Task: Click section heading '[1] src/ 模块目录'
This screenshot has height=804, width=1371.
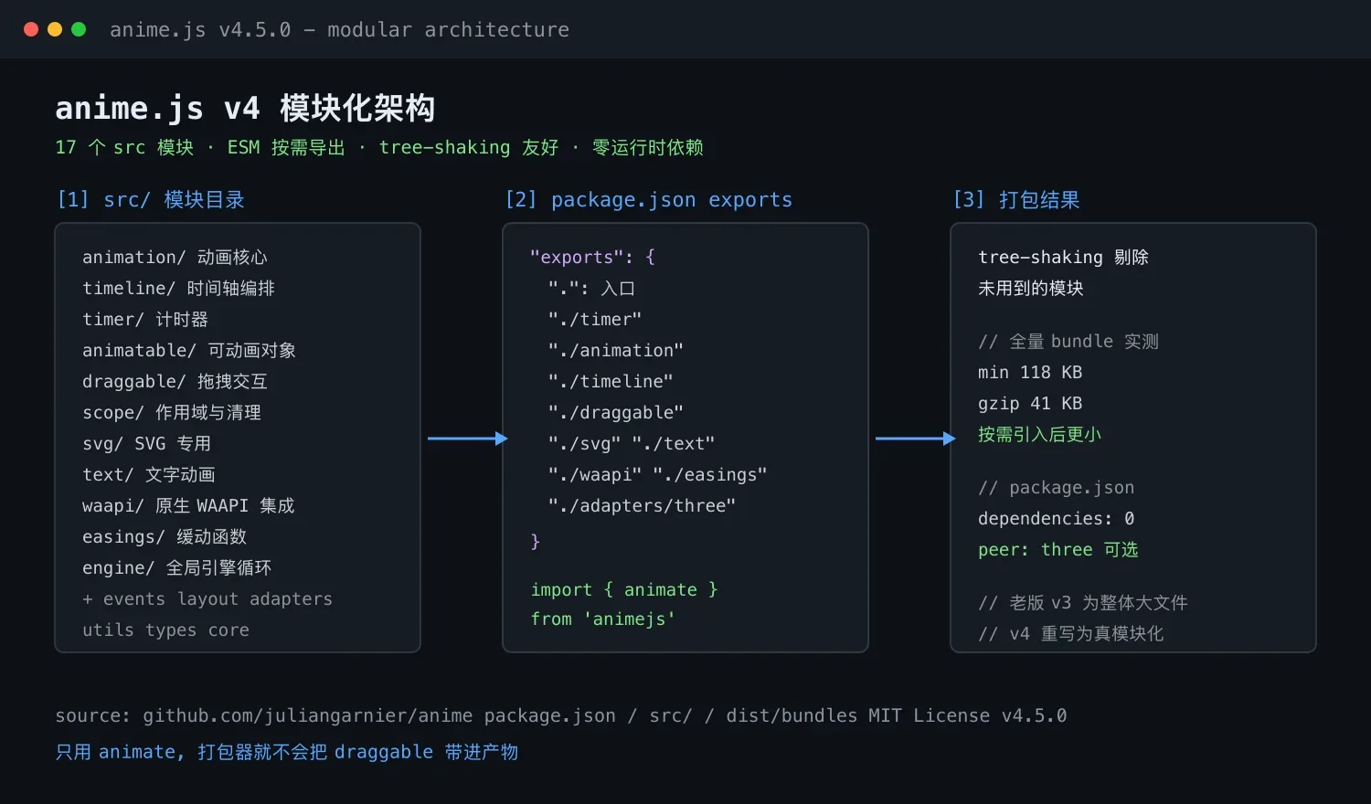Action: 151,199
